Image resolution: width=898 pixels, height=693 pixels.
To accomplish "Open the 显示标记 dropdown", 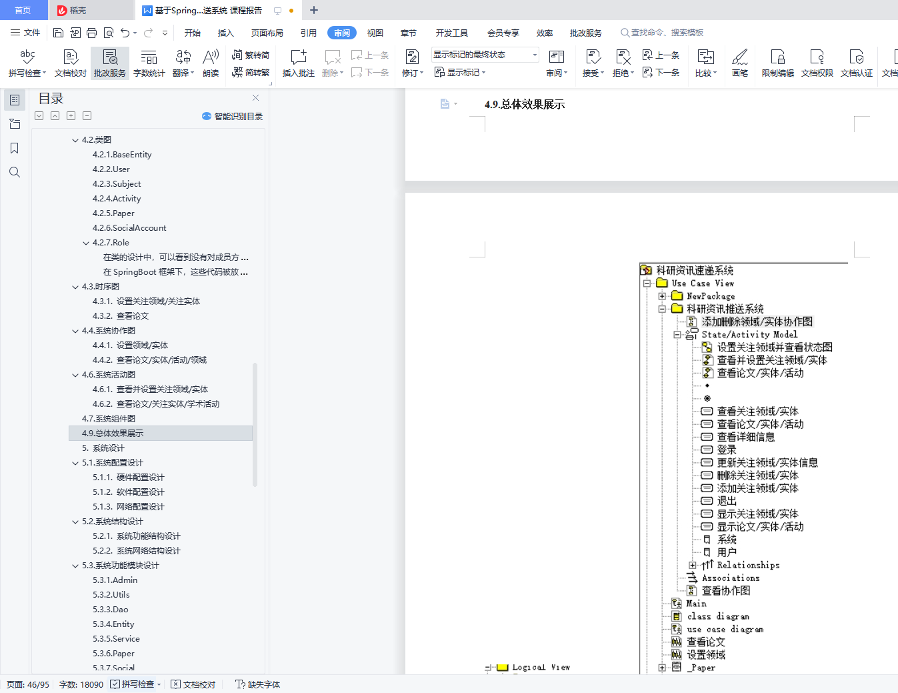I will point(460,72).
